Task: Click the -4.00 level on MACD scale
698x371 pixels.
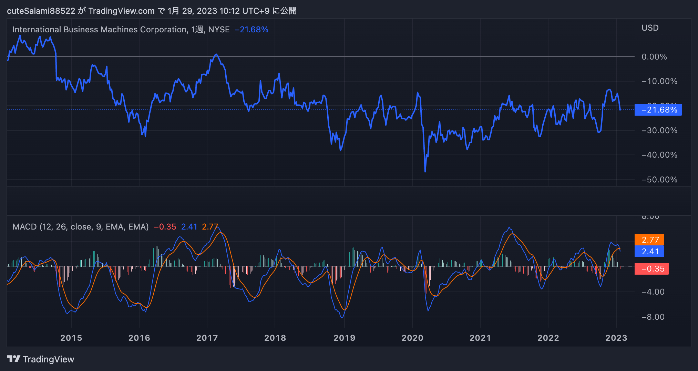Action: click(653, 292)
